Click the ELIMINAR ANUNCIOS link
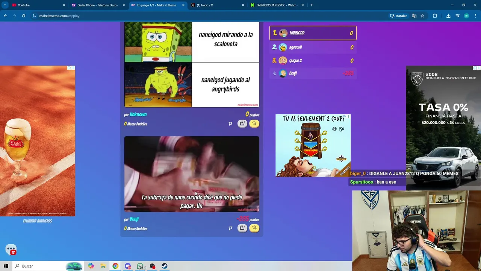 coord(37,221)
